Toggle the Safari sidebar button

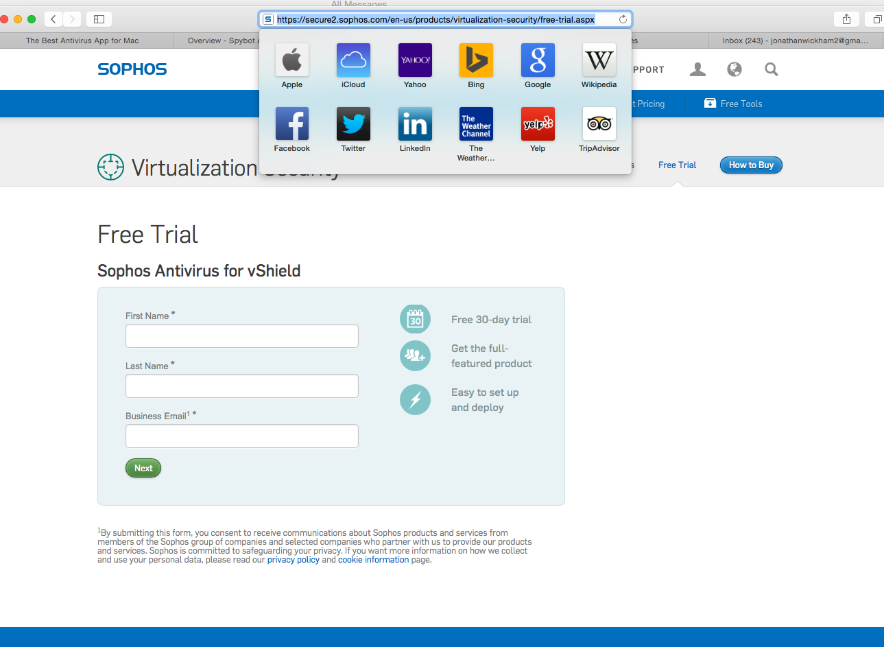click(99, 19)
